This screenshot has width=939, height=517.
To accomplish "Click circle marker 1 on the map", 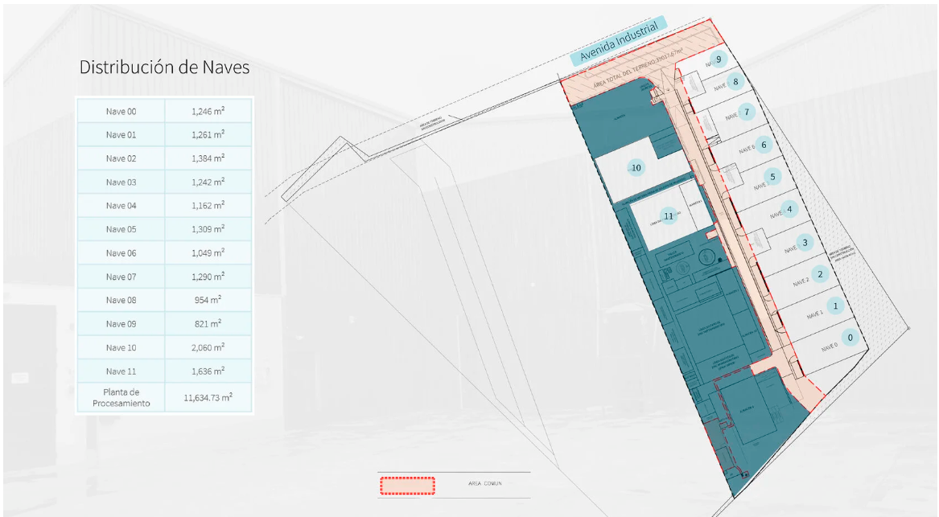I will (x=835, y=306).
